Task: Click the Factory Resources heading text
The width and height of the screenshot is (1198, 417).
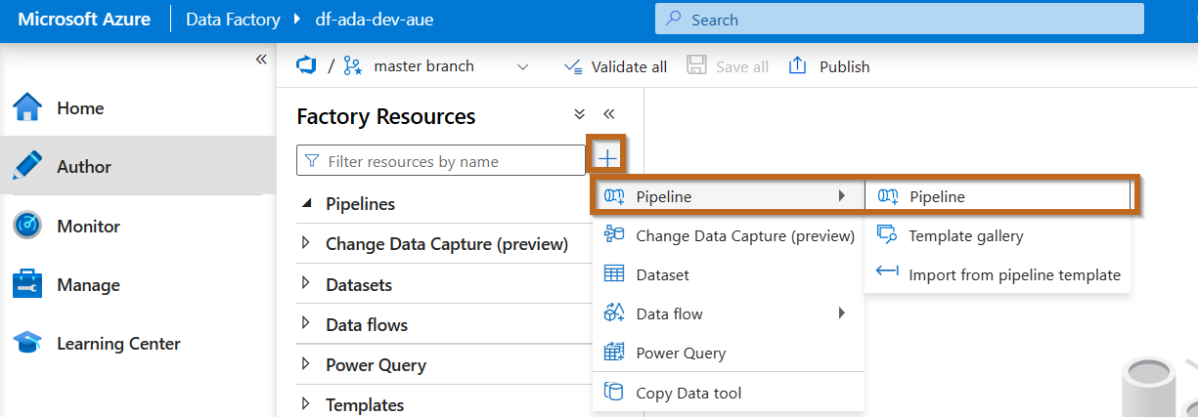Action: (385, 116)
